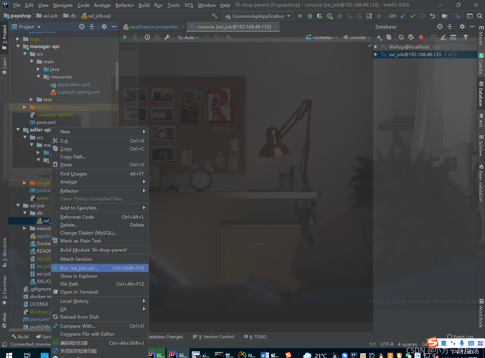Image resolution: width=485 pixels, height=358 pixels.
Task: Click the Git commit checkmark icon
Action: tap(413, 16)
